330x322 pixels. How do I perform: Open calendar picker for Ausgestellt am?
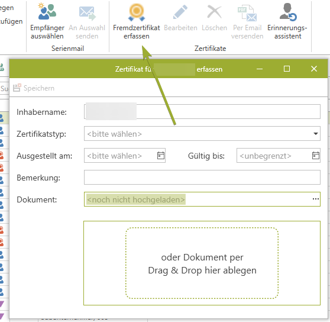point(161,156)
